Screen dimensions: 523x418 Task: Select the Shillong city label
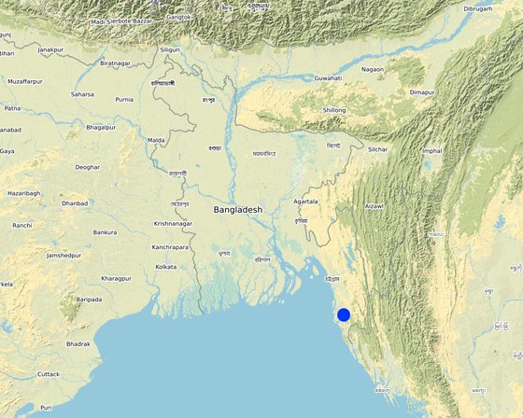click(334, 110)
